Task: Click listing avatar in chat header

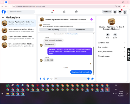Action: [x=42, y=19]
